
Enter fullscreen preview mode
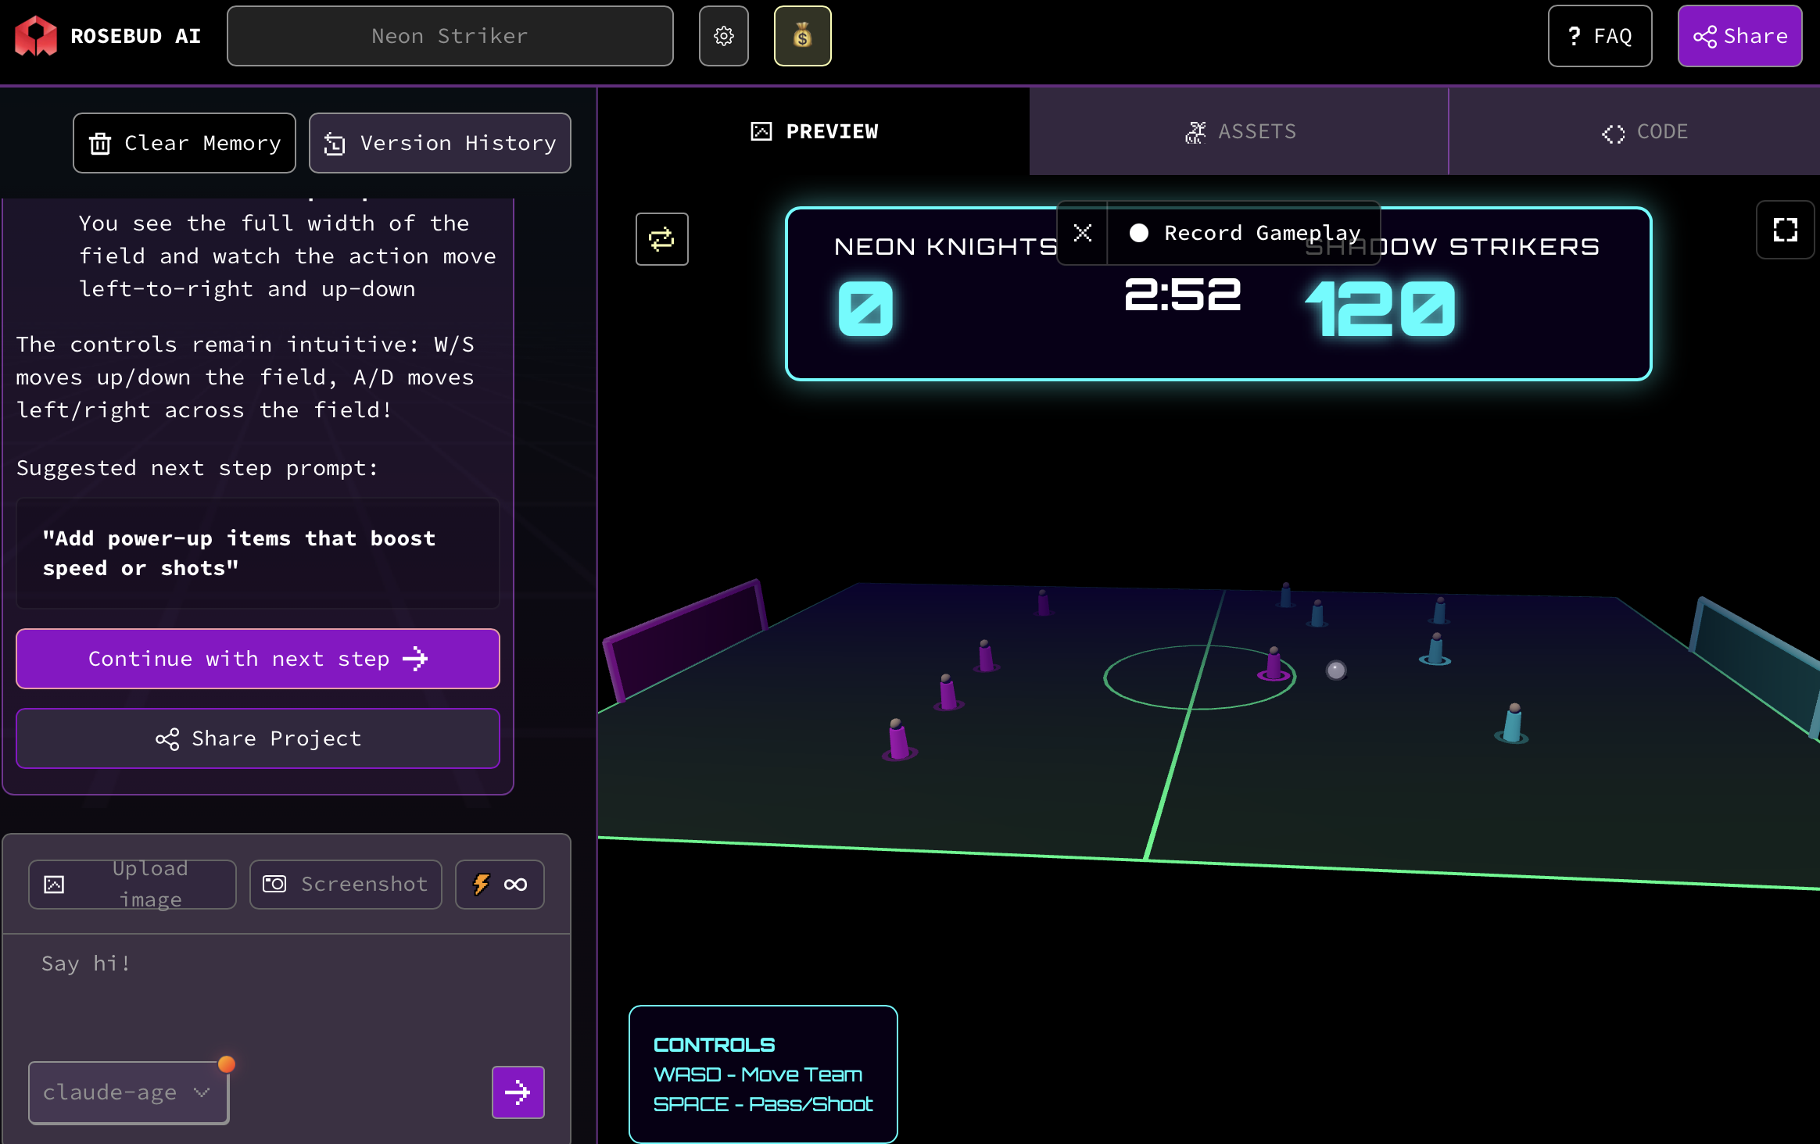[1785, 230]
